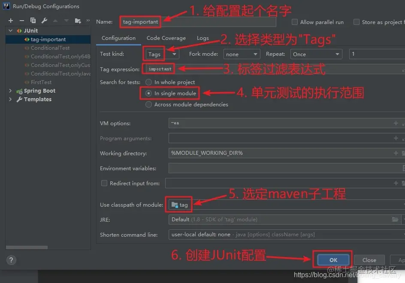Click the plus icon next to VM options
Image resolution: width=405 pixels, height=283 pixels.
395,123
